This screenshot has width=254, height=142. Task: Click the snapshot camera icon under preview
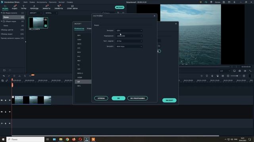click(240, 71)
